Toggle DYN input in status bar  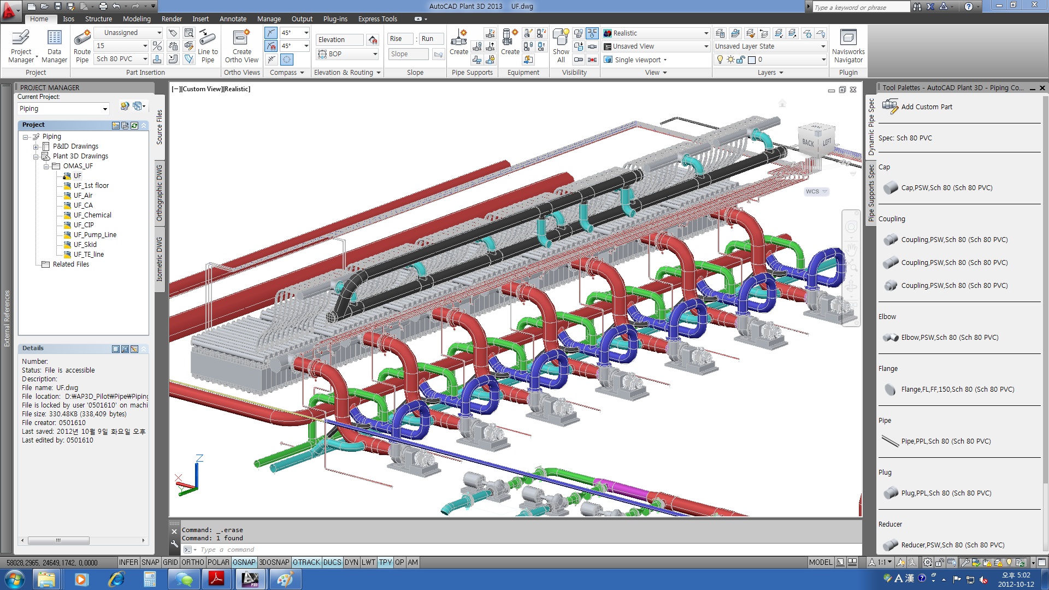point(351,562)
